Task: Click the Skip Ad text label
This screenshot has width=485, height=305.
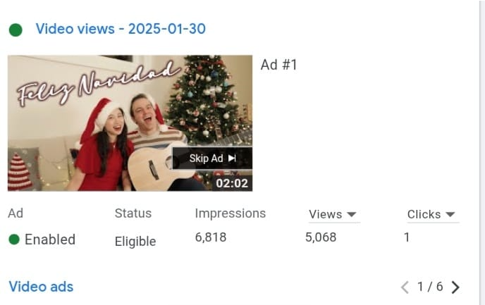Action: coord(206,158)
